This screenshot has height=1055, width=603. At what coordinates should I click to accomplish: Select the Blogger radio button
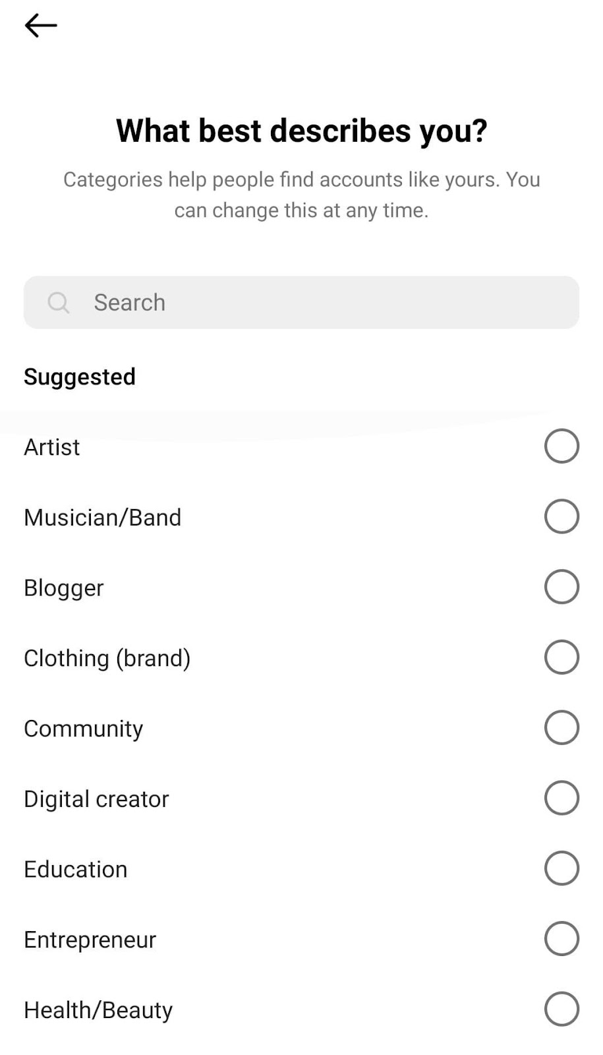coord(561,587)
